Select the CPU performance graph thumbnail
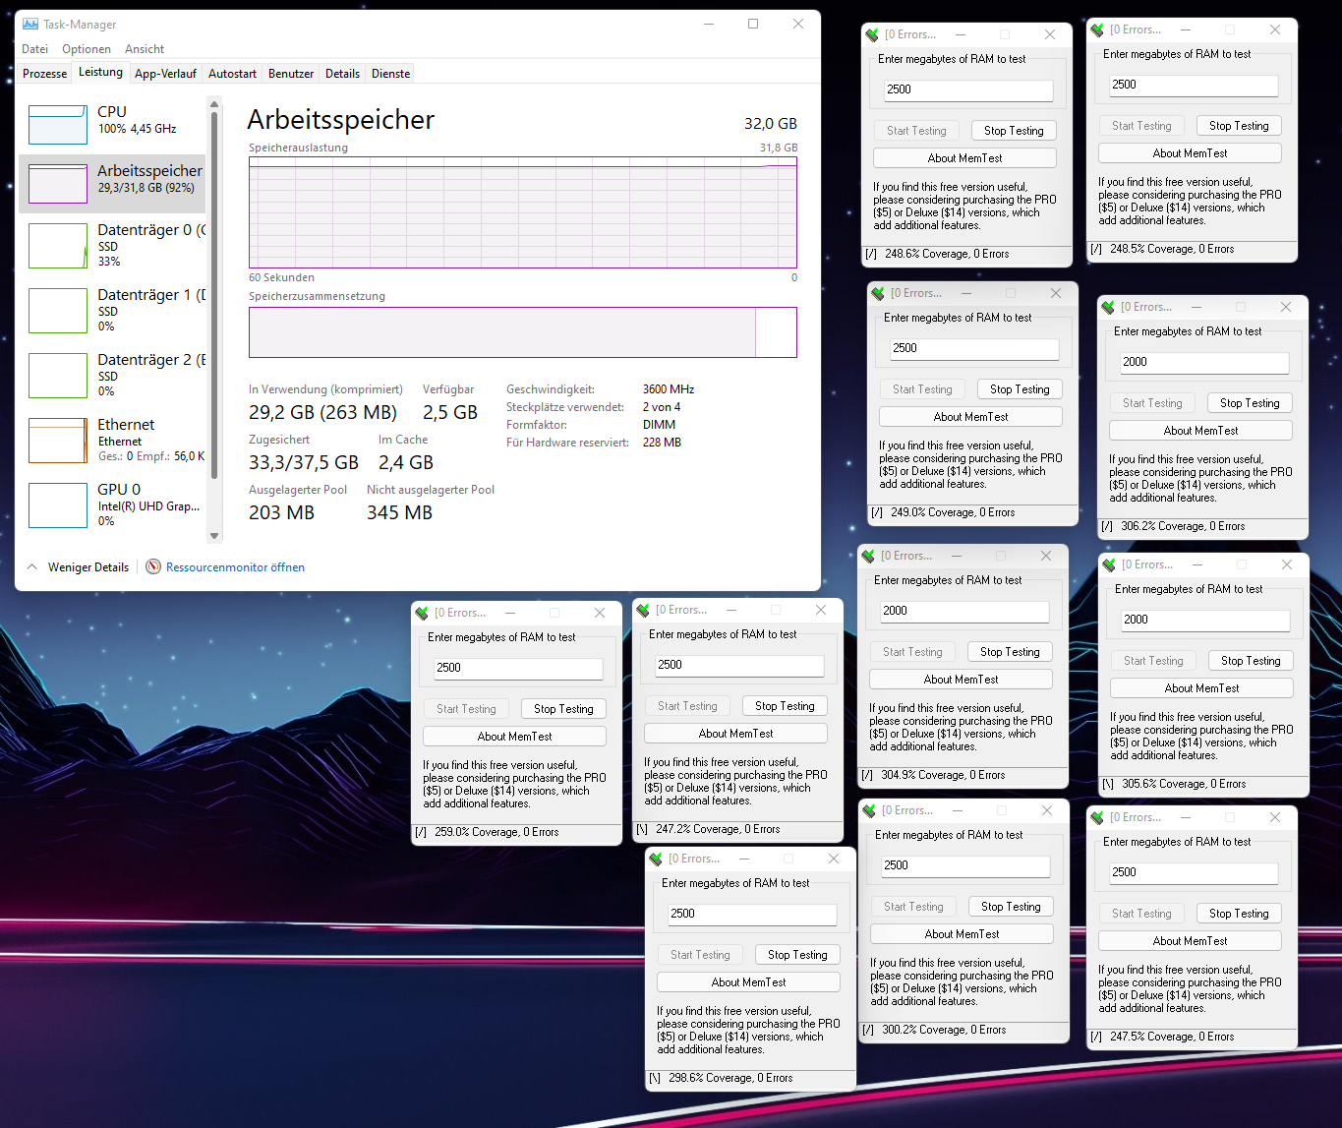 [x=58, y=125]
